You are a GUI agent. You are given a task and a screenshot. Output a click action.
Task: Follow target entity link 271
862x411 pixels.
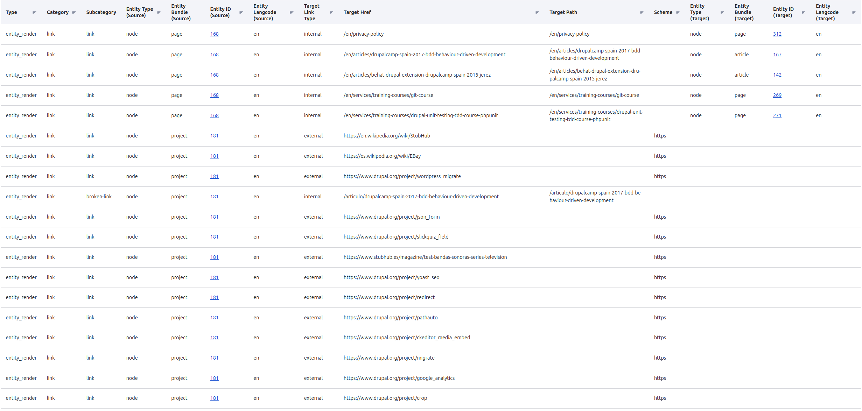point(777,115)
